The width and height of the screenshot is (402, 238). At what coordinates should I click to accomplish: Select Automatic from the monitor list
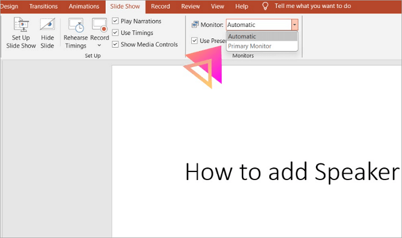tap(262, 36)
